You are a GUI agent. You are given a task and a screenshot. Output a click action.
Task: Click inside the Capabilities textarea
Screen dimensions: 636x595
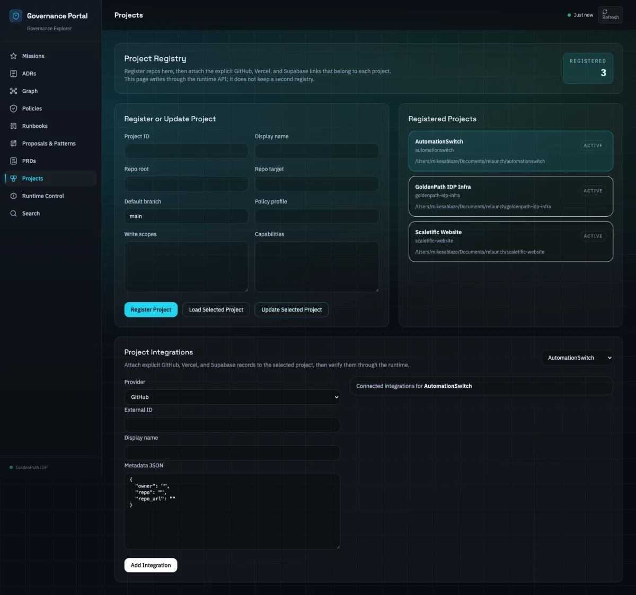tap(317, 267)
